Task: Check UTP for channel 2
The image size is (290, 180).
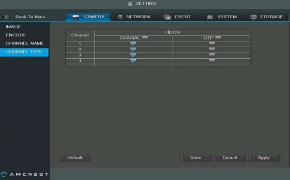Action: coord(212,49)
